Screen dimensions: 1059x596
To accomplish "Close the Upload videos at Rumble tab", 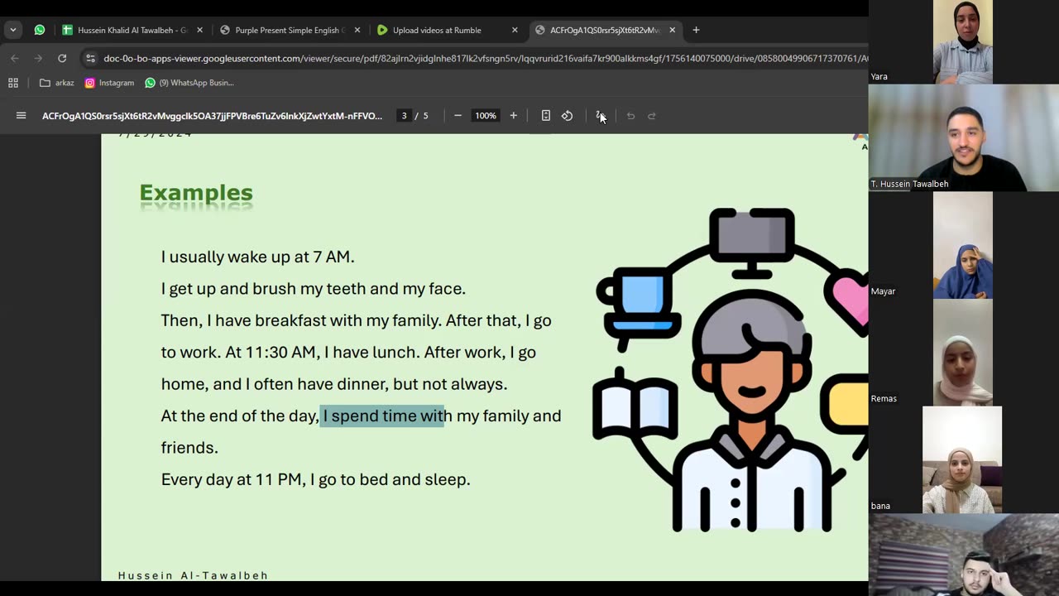I will [515, 30].
